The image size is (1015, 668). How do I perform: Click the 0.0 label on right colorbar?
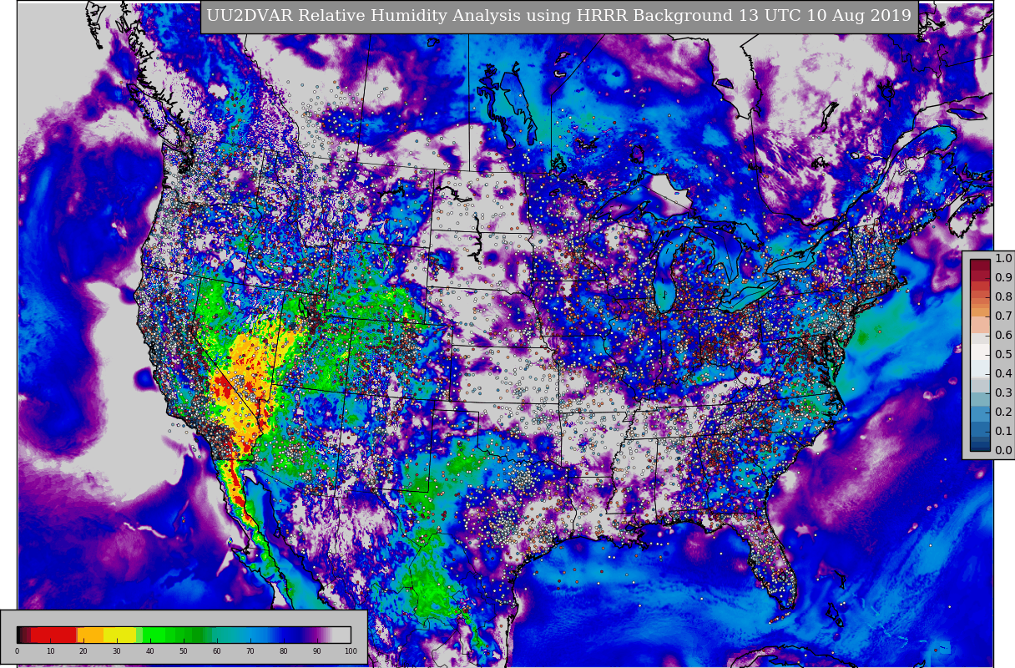click(x=1003, y=451)
